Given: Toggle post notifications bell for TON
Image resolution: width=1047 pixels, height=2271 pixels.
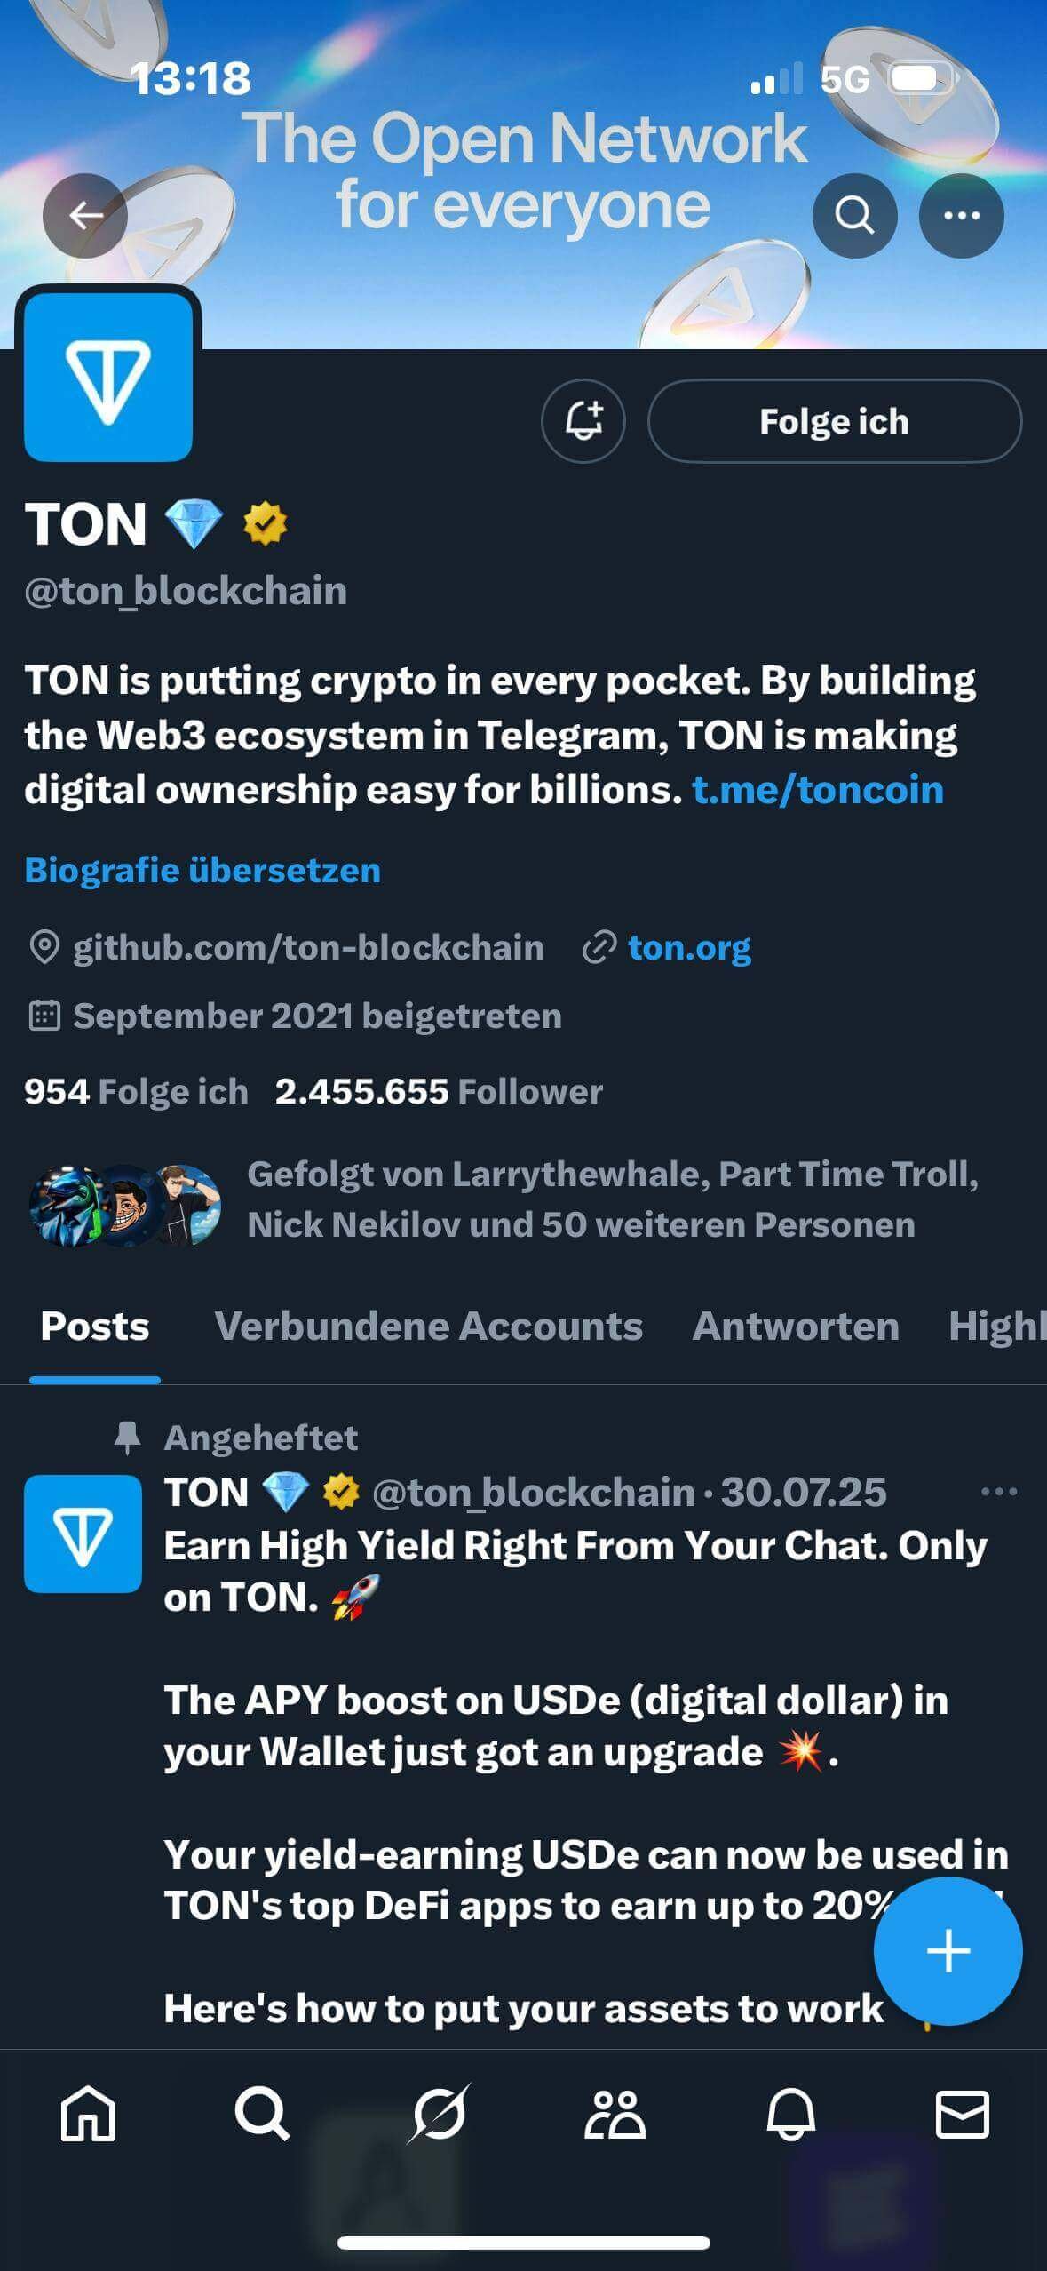Looking at the screenshot, I should [583, 421].
